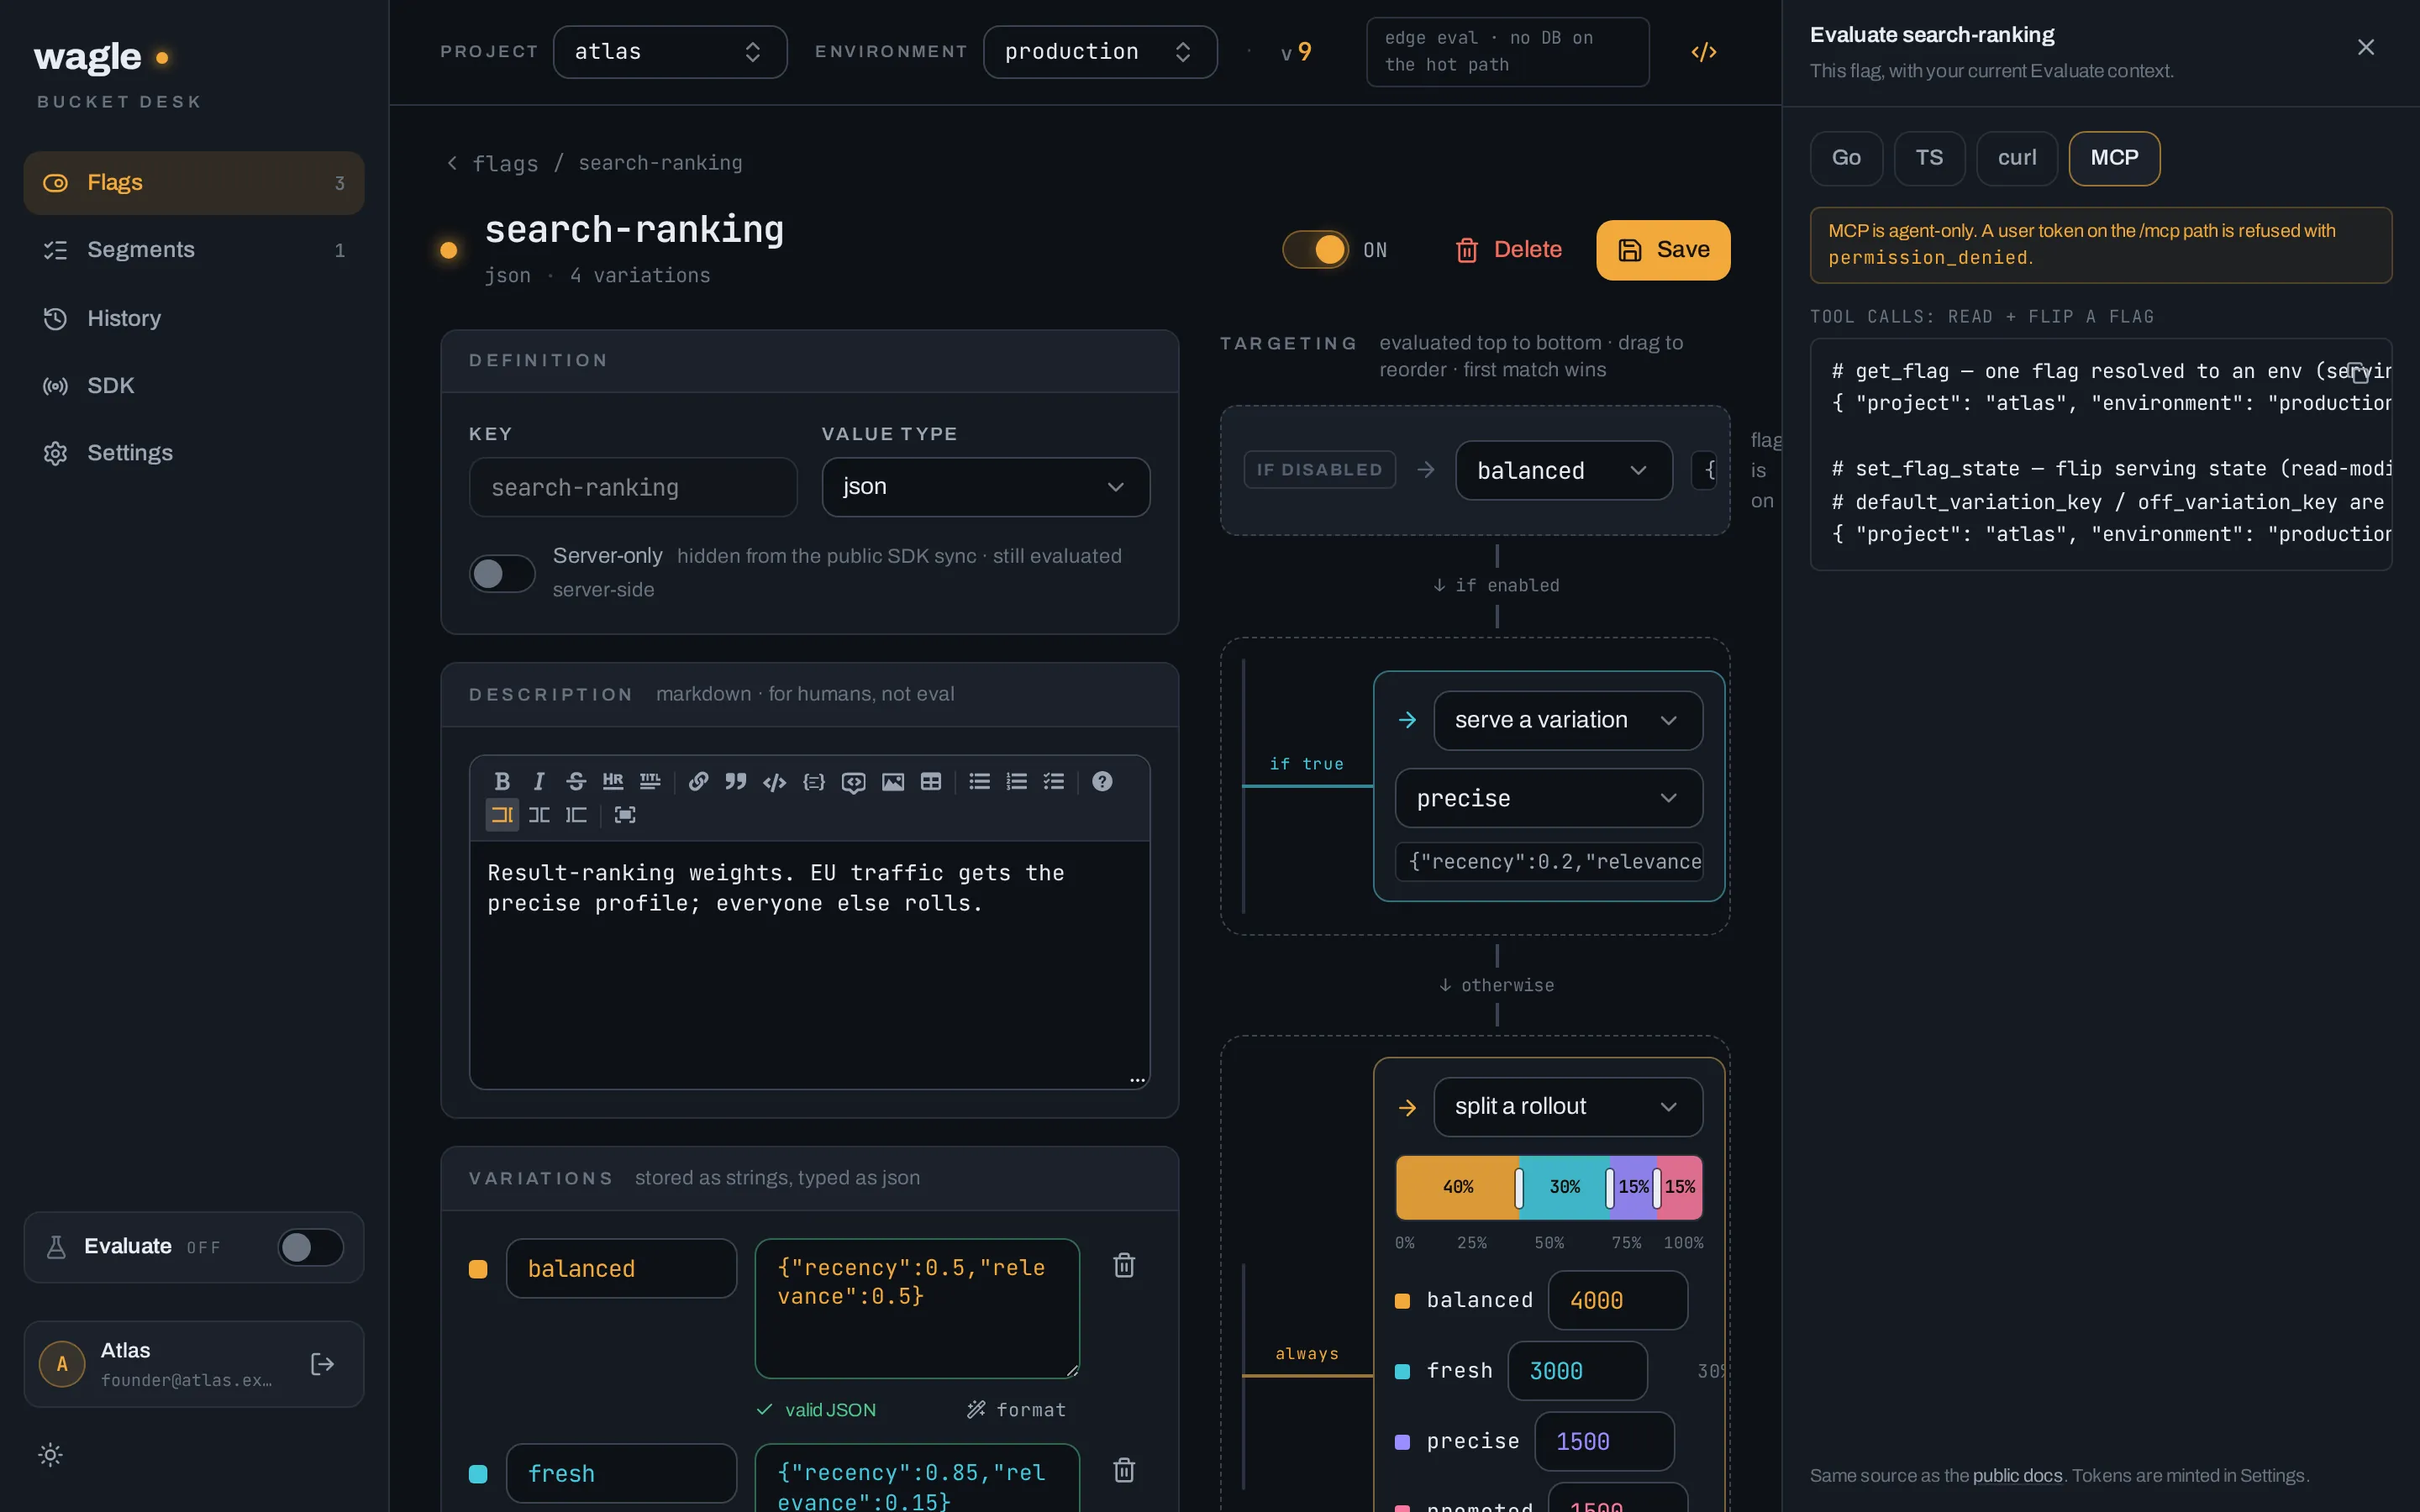Toggle the Evaluate switch on
This screenshot has width=2420, height=1512.
click(310, 1247)
